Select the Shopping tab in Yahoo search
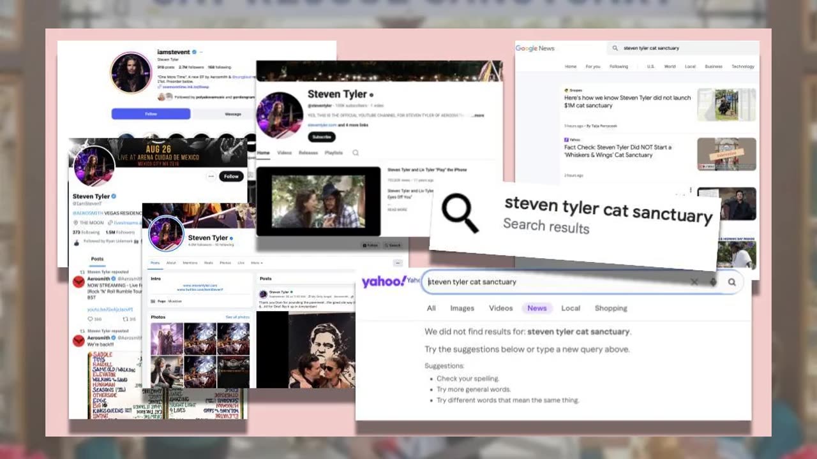The height and width of the screenshot is (459, 817). [x=611, y=308]
